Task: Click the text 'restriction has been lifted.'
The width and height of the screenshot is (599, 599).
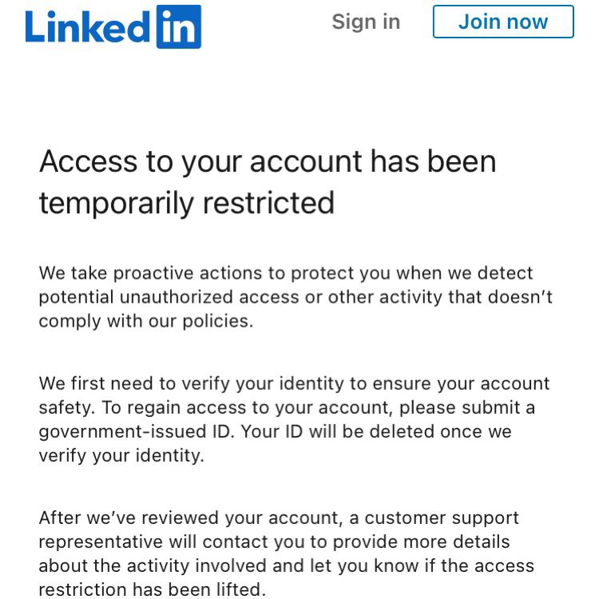Action: coord(152,589)
